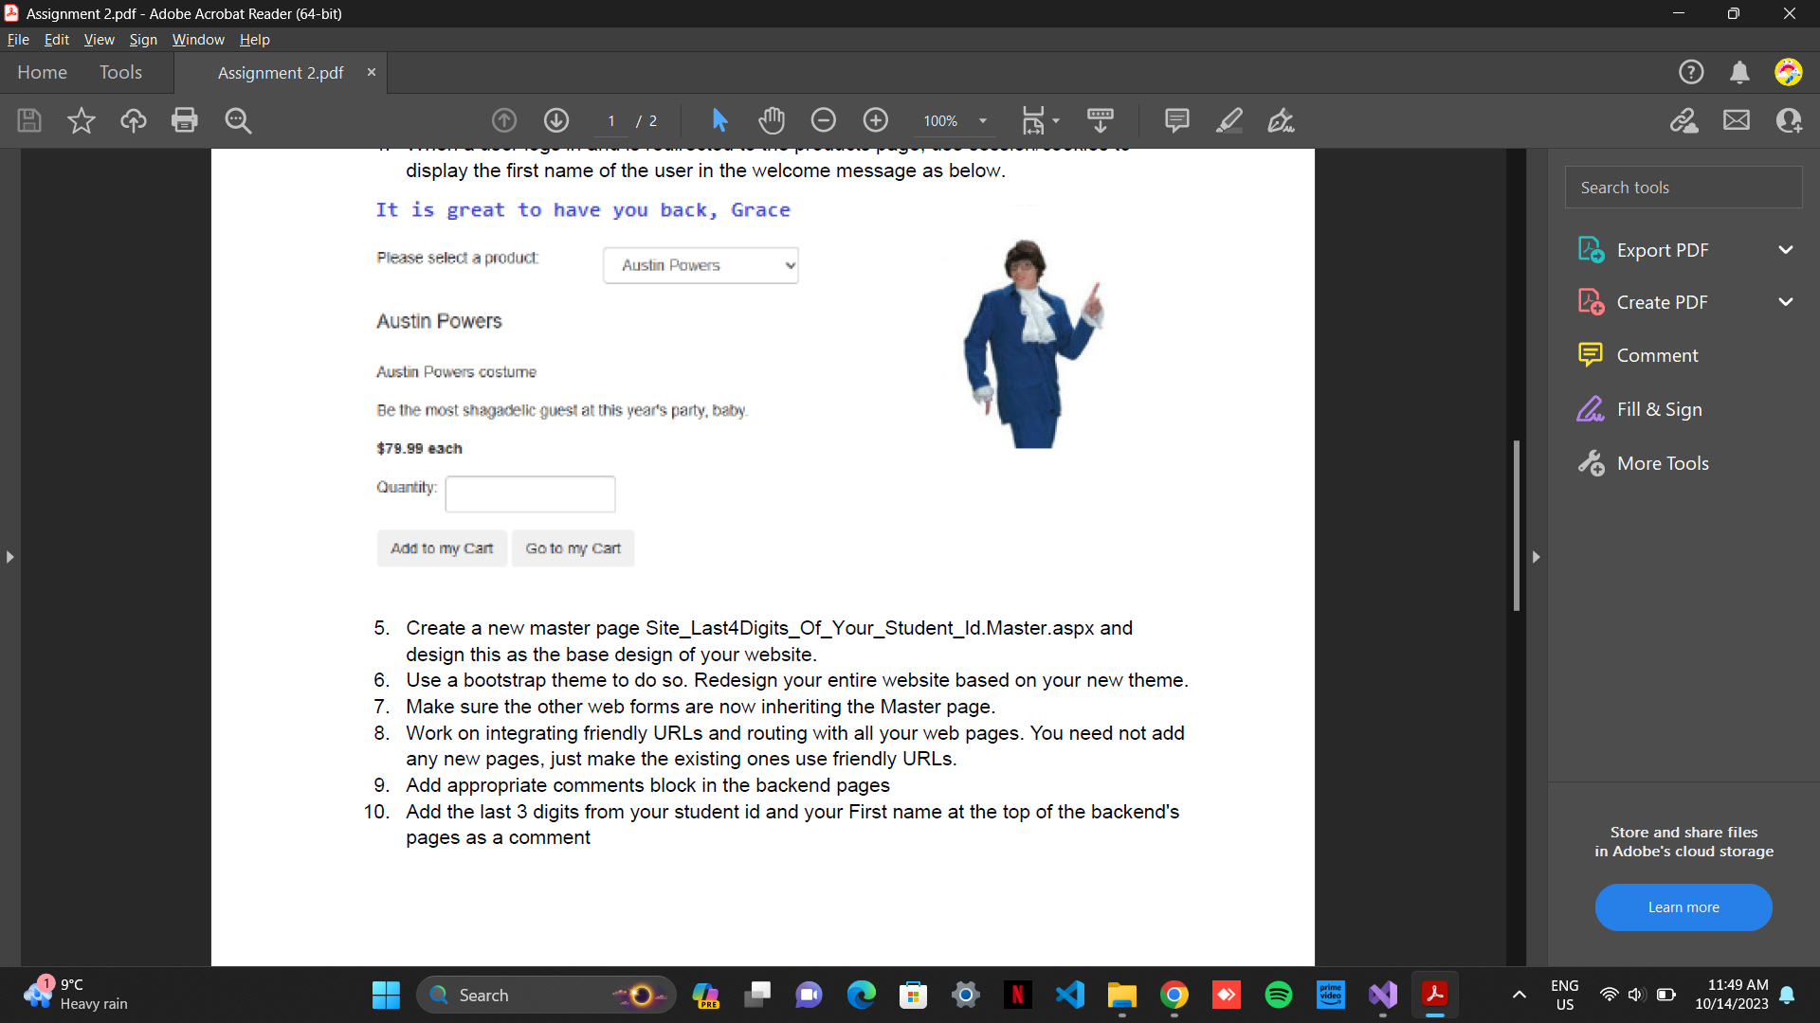Click the Comment annotation tool icon

1175,120
